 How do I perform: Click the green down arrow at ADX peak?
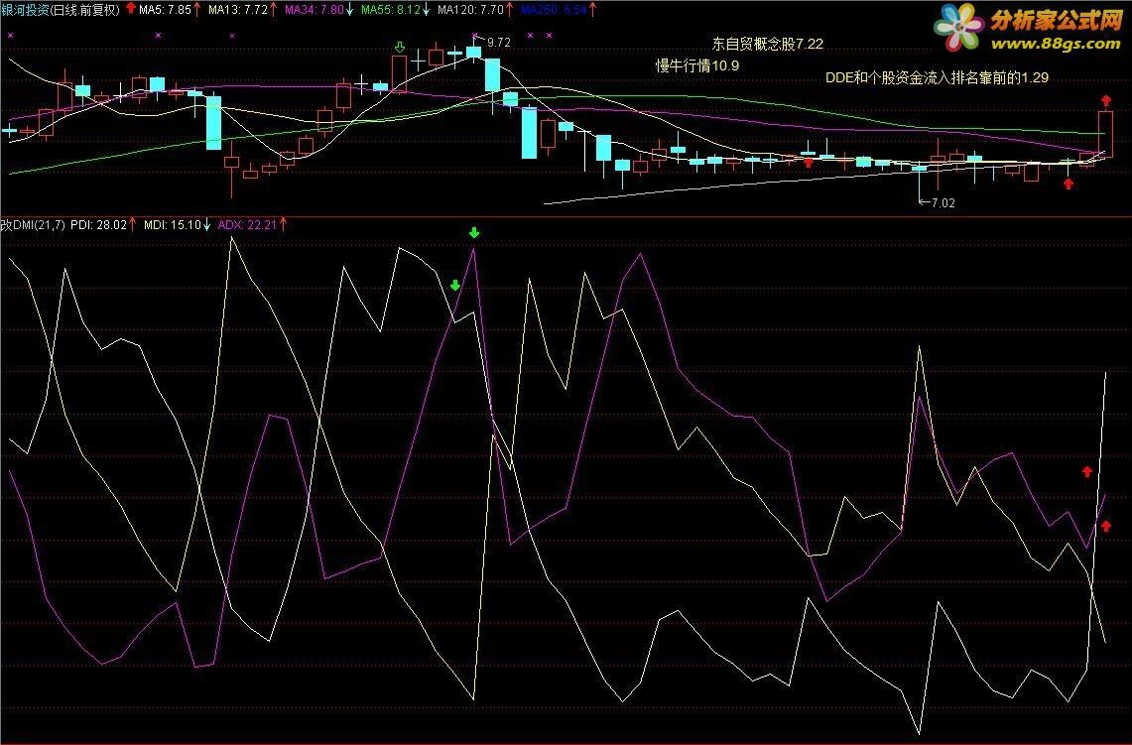tap(473, 232)
